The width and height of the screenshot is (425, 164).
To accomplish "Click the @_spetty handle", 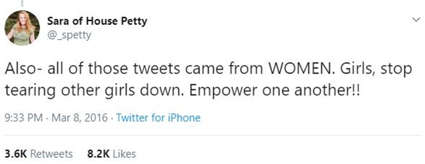I will (69, 35).
